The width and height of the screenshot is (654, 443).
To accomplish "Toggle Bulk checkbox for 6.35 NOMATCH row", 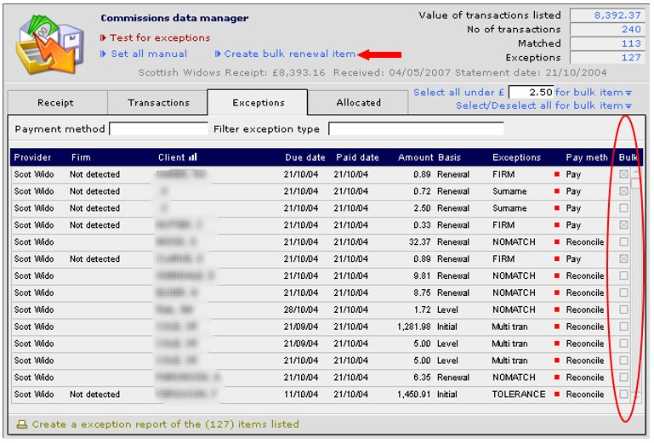I will point(623,378).
